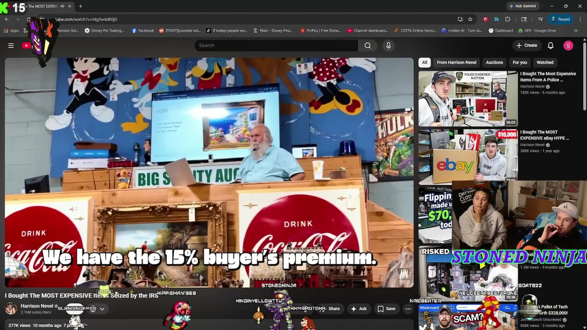Open a new browser tab
This screenshot has height=330, width=587.
pyautogui.click(x=80, y=6)
